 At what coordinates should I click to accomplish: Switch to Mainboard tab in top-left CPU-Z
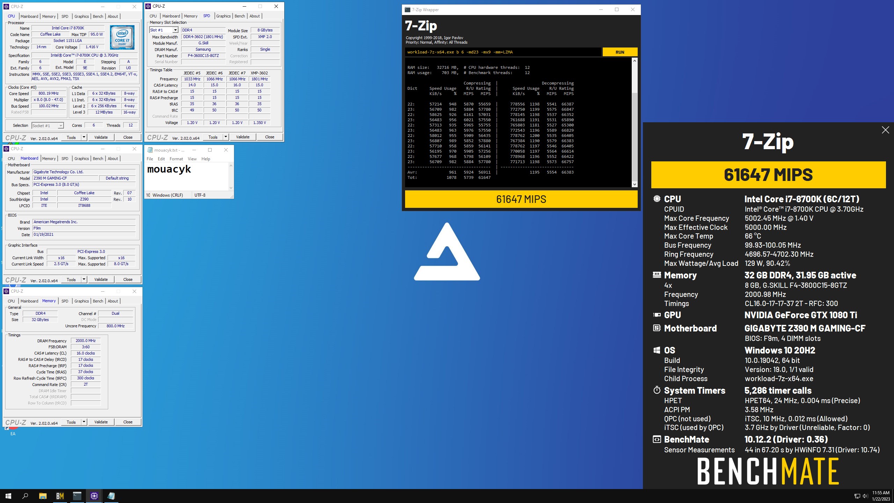[29, 16]
